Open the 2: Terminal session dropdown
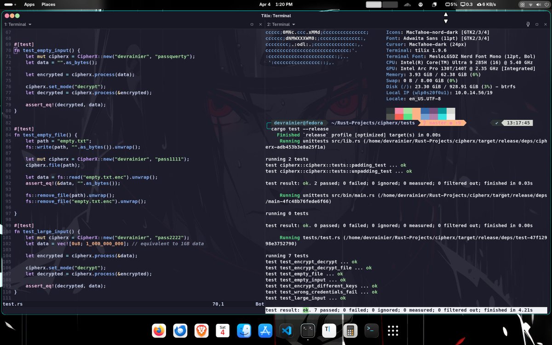This screenshot has width=552, height=345. tap(281, 24)
